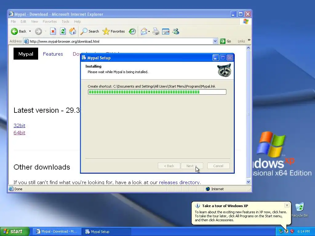Expand the Back button history dropdown arrow

pos(30,31)
